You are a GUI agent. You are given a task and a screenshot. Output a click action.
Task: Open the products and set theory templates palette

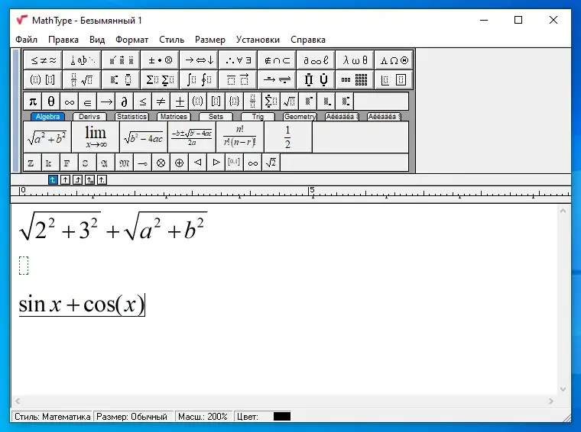coord(316,79)
